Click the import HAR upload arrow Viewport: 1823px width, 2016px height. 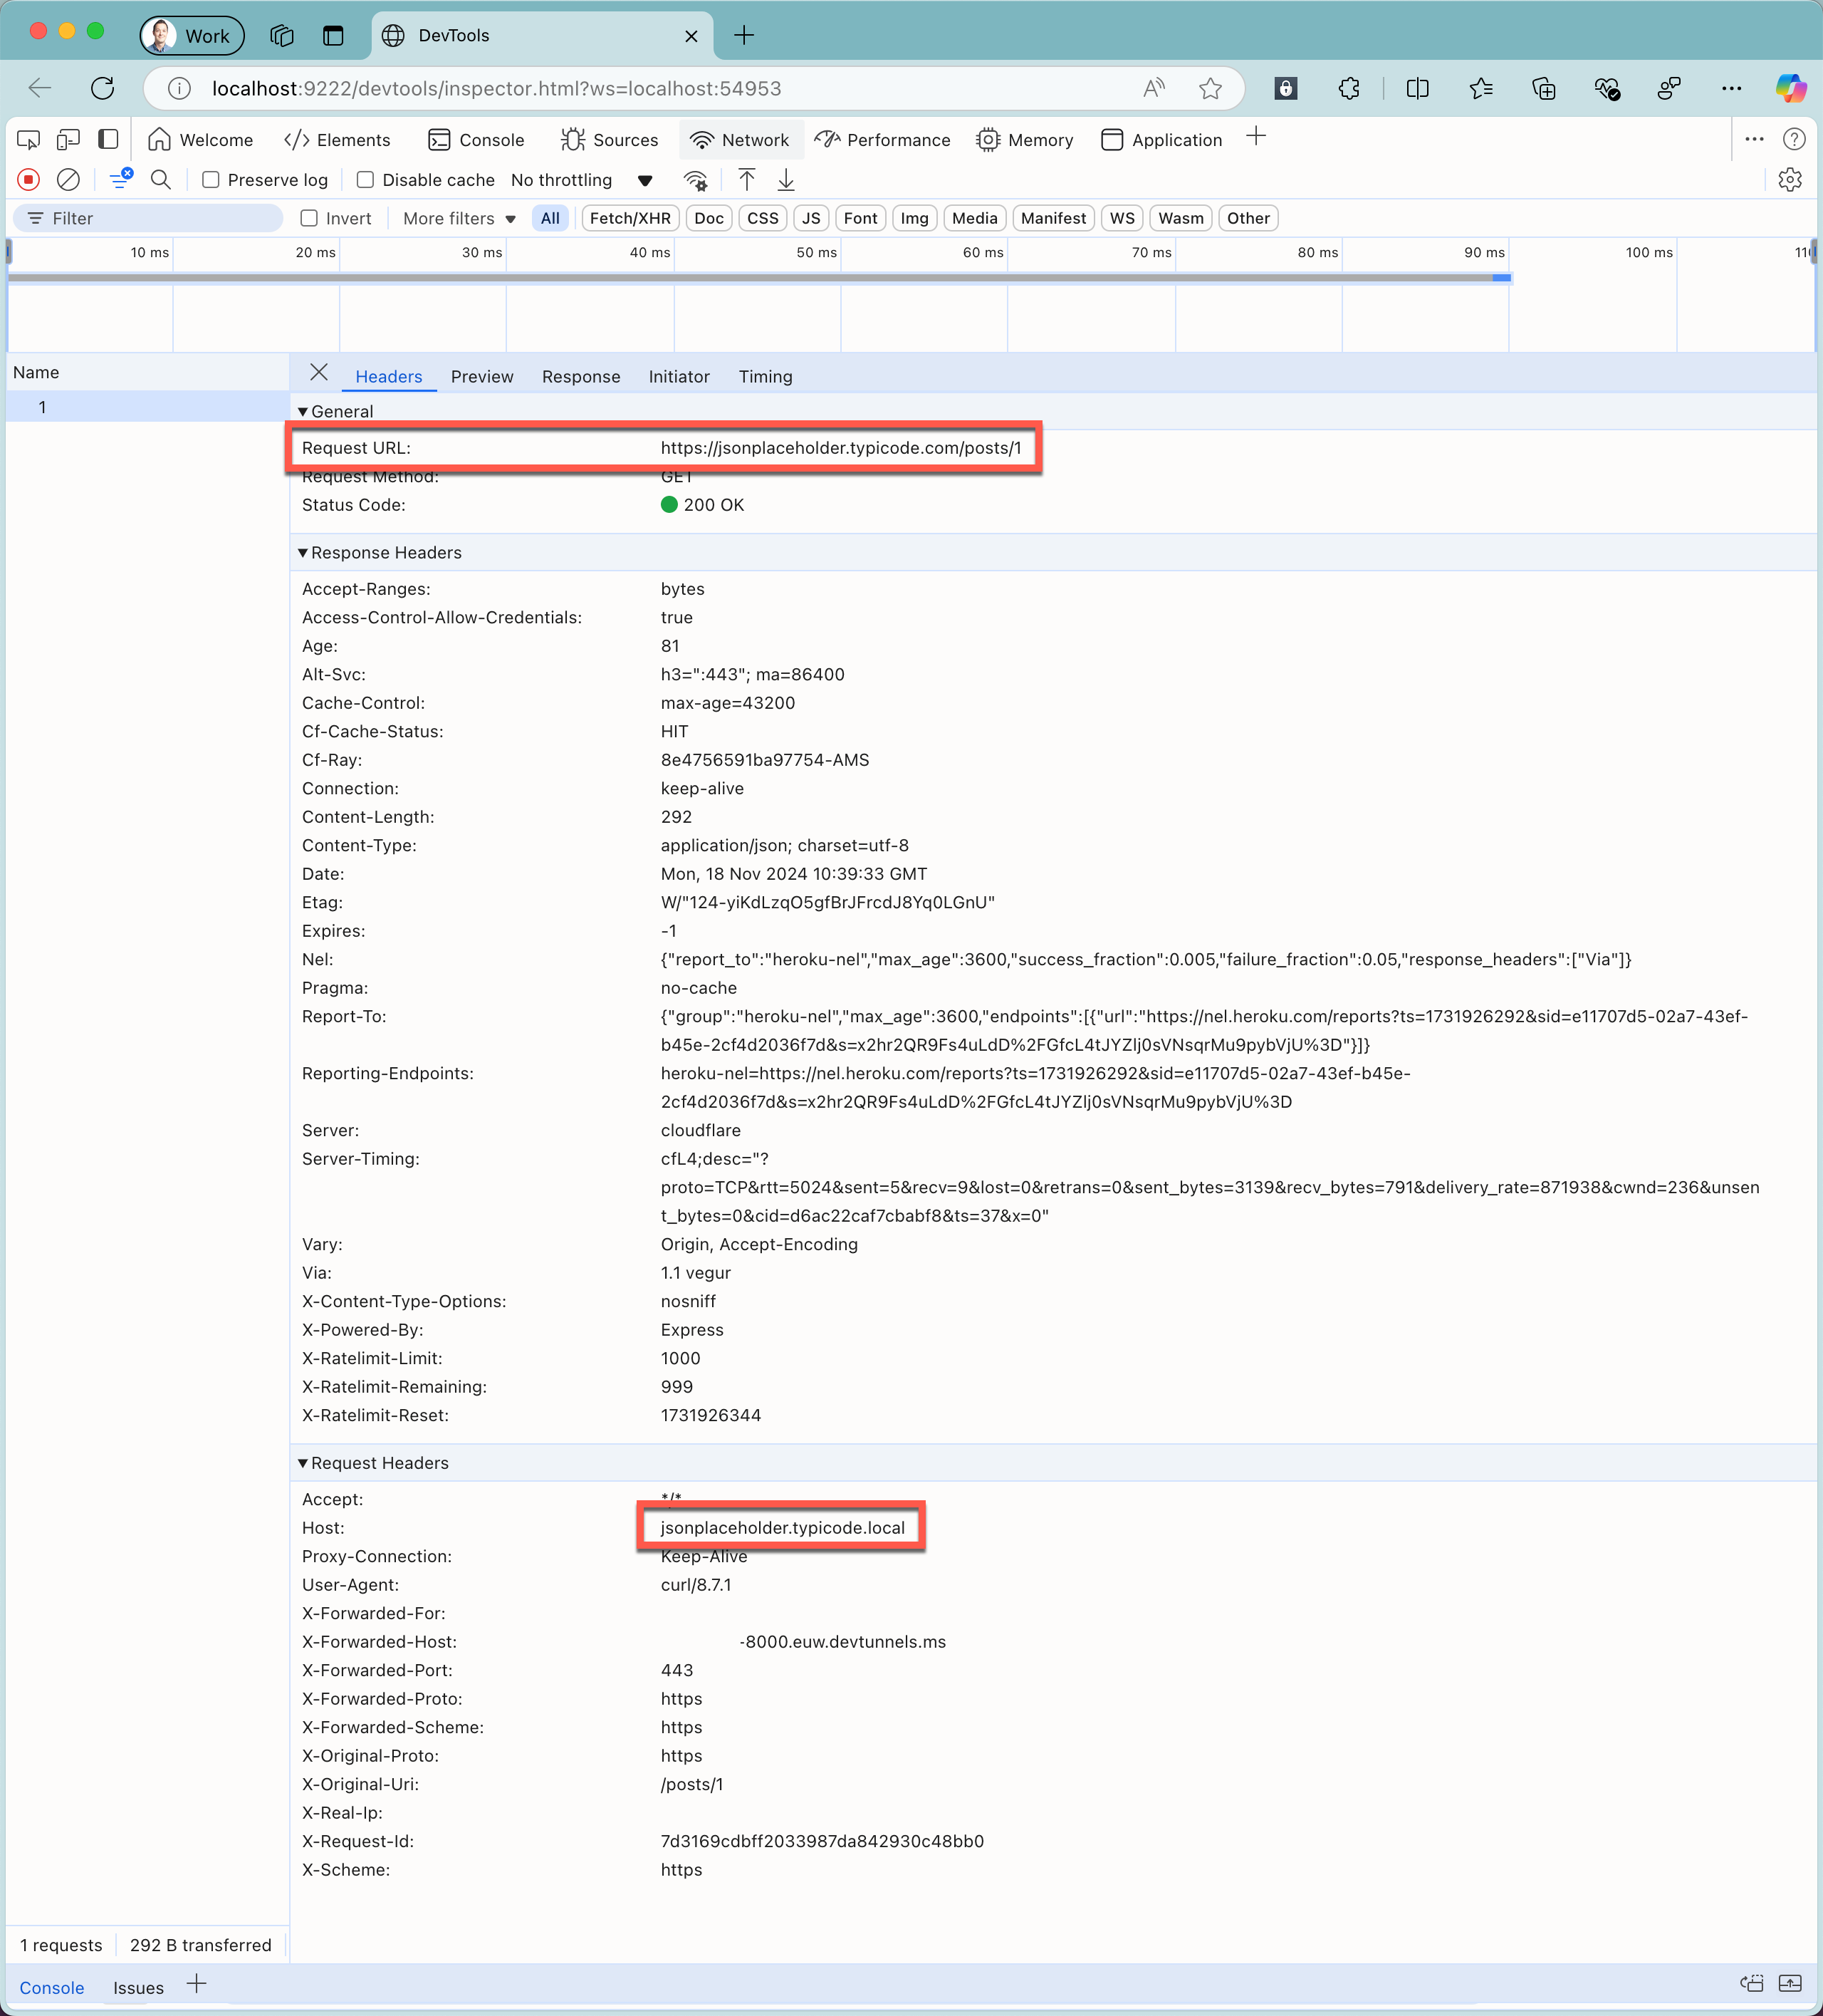(x=746, y=180)
